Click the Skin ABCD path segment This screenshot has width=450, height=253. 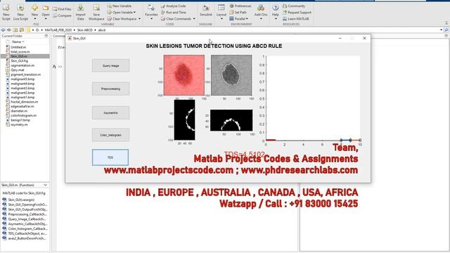point(85,30)
